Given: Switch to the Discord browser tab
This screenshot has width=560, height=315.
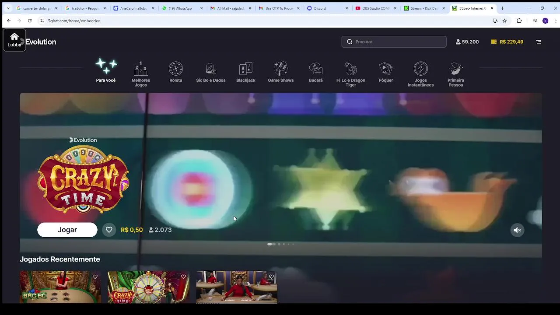Looking at the screenshot, I should (326, 8).
